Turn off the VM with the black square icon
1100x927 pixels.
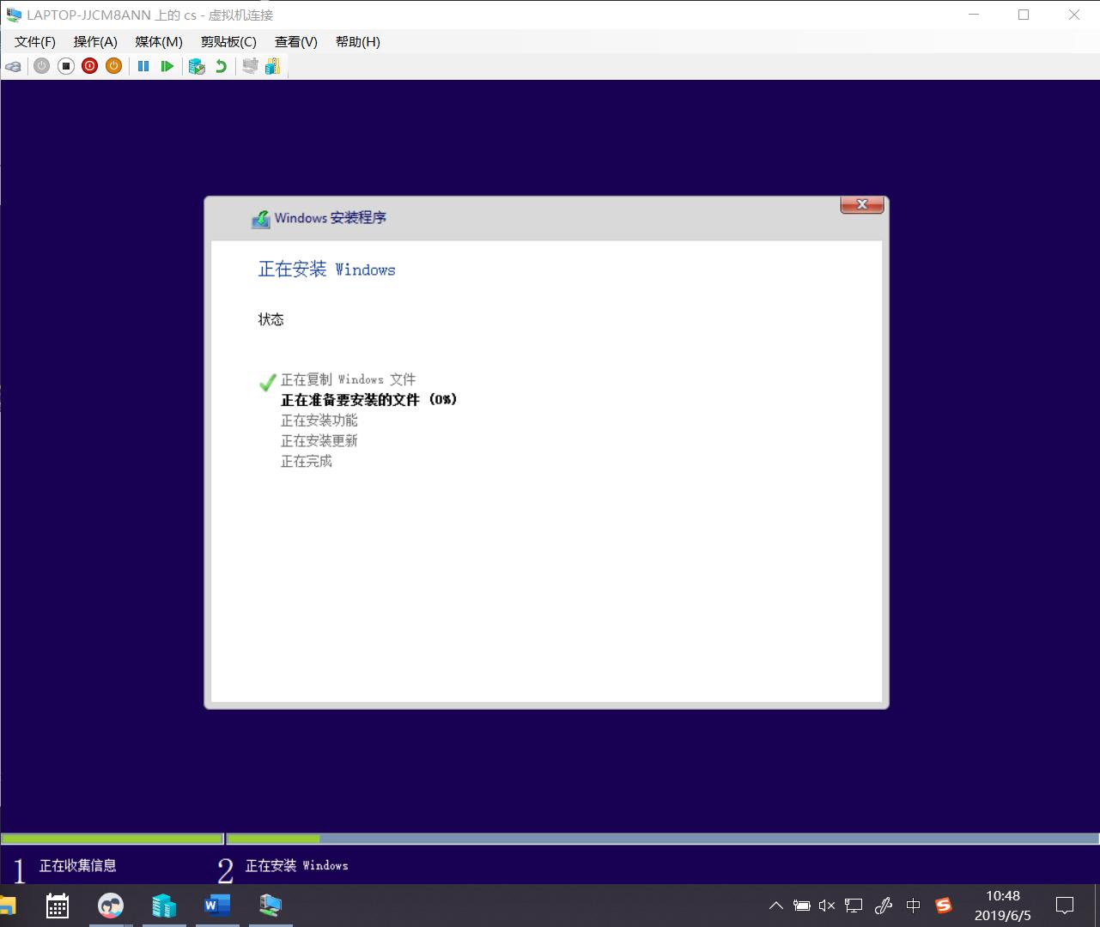click(66, 66)
